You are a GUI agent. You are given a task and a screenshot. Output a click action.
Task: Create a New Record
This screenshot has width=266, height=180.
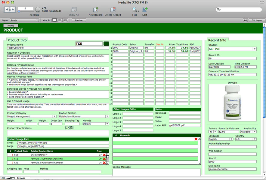pyautogui.click(x=95, y=10)
